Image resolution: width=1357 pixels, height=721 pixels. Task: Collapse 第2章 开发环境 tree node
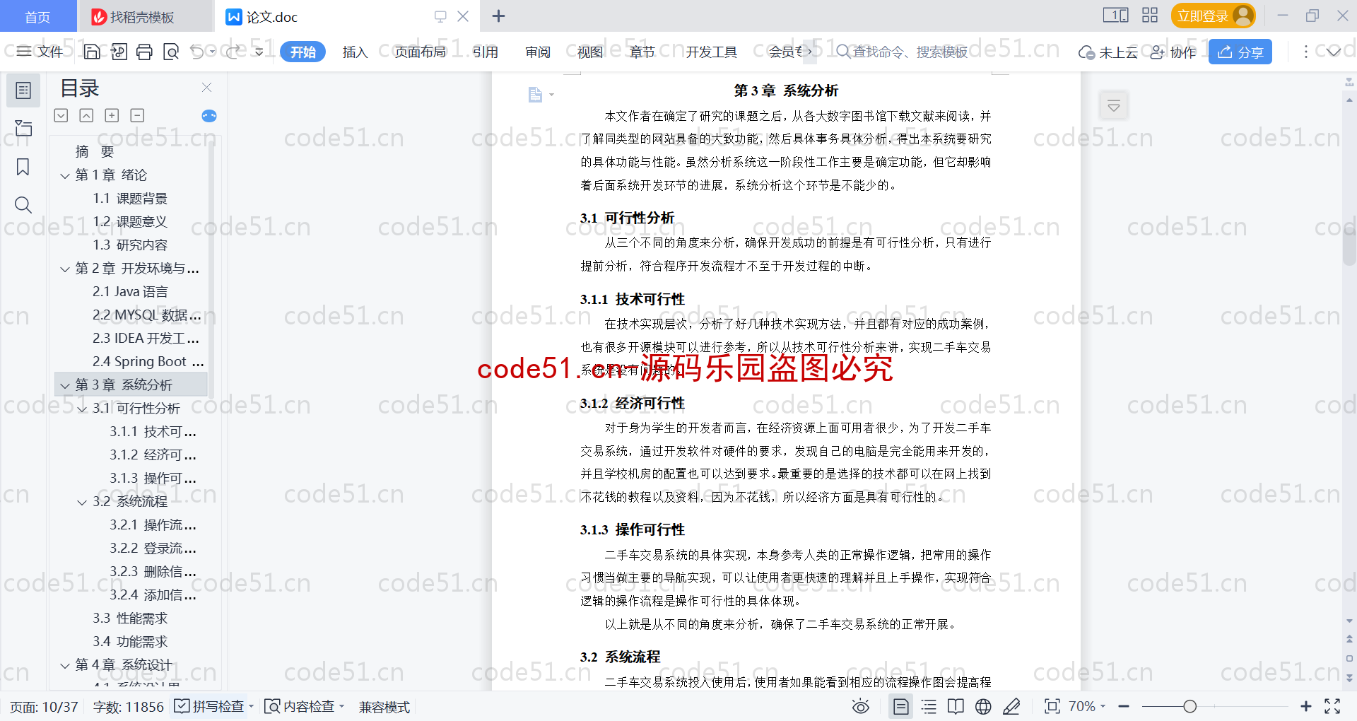tap(65, 269)
